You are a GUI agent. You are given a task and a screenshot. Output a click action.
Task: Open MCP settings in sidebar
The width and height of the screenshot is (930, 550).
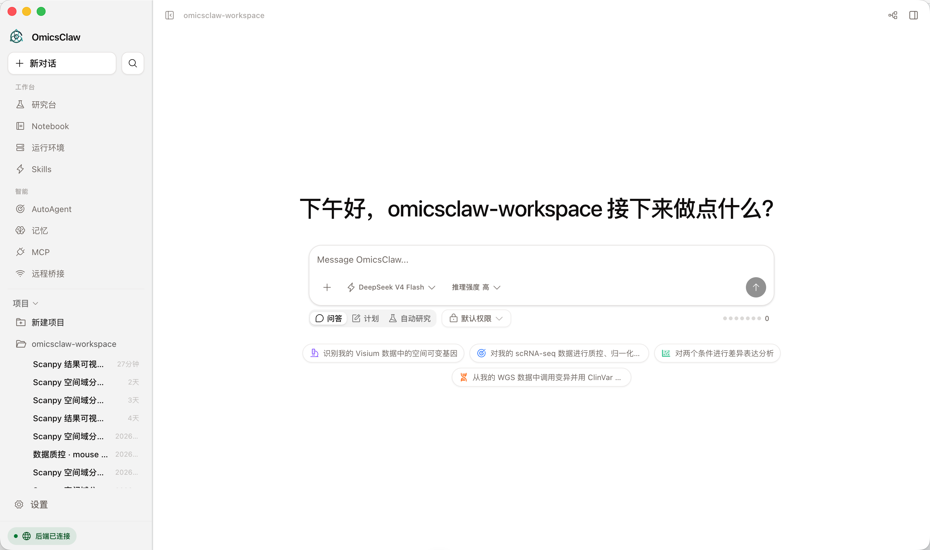(76, 253)
